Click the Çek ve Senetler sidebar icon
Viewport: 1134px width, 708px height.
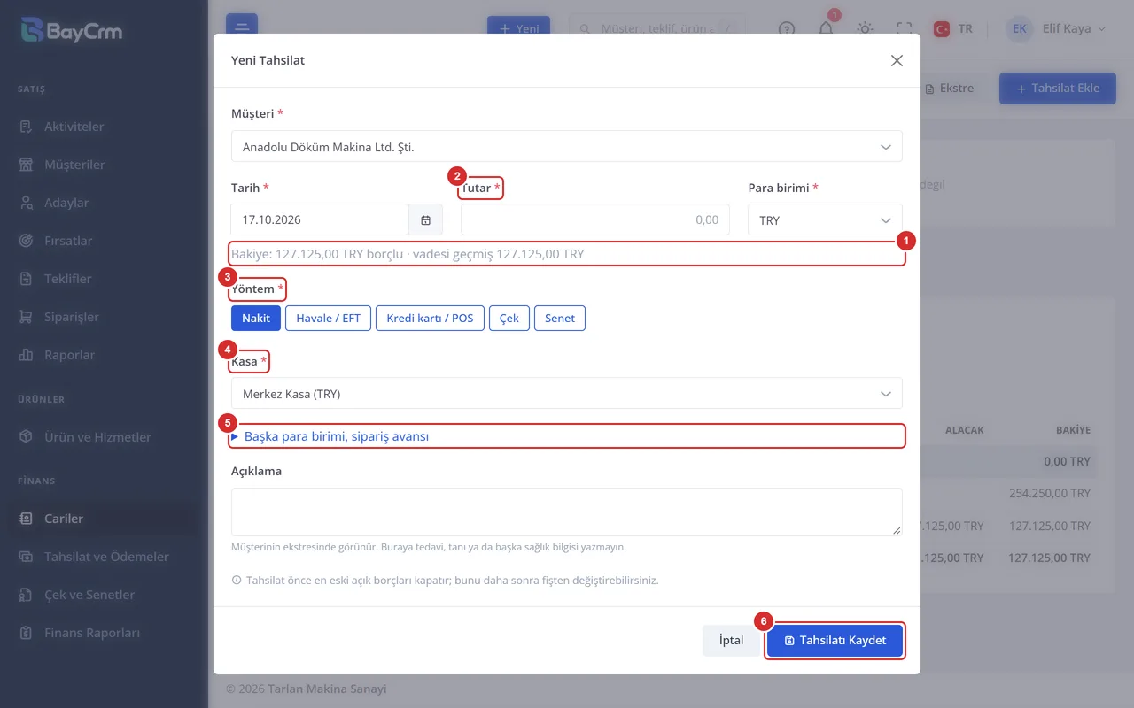click(x=27, y=595)
